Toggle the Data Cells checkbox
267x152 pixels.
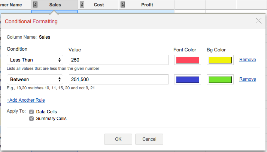(31, 112)
